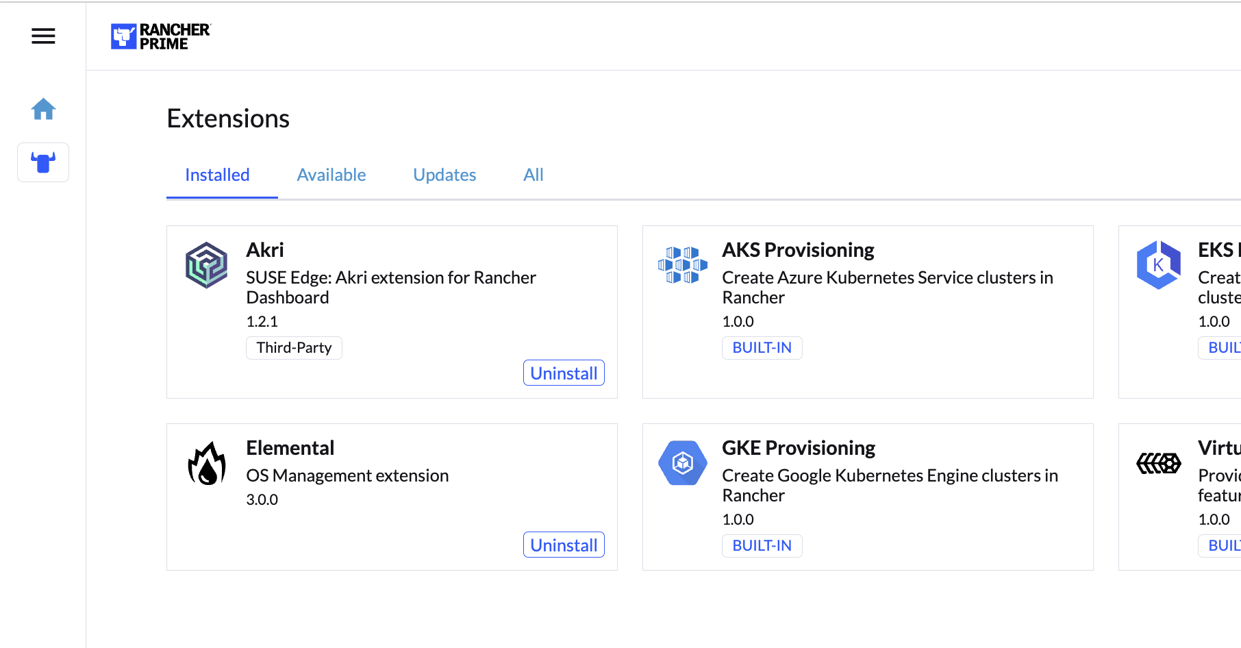This screenshot has height=648, width=1241.
Task: Switch to the Installed tab
Action: [217, 175]
